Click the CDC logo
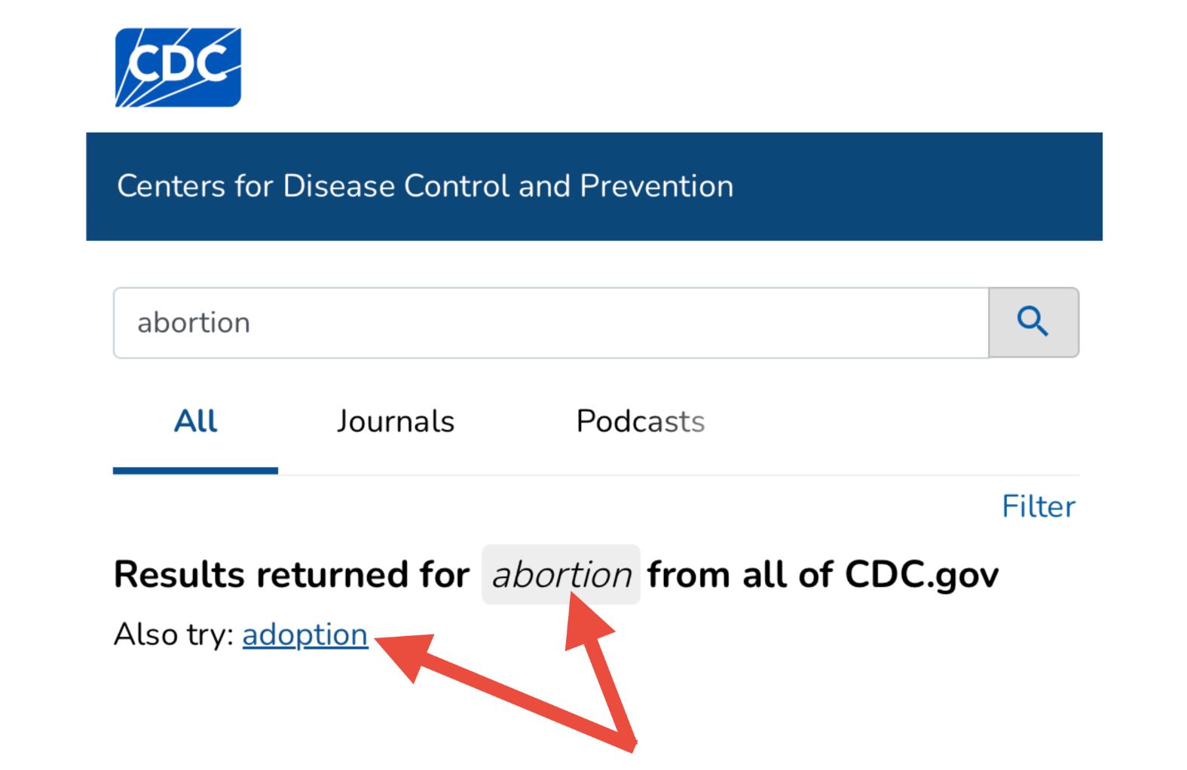1187x770 pixels. coord(178,67)
